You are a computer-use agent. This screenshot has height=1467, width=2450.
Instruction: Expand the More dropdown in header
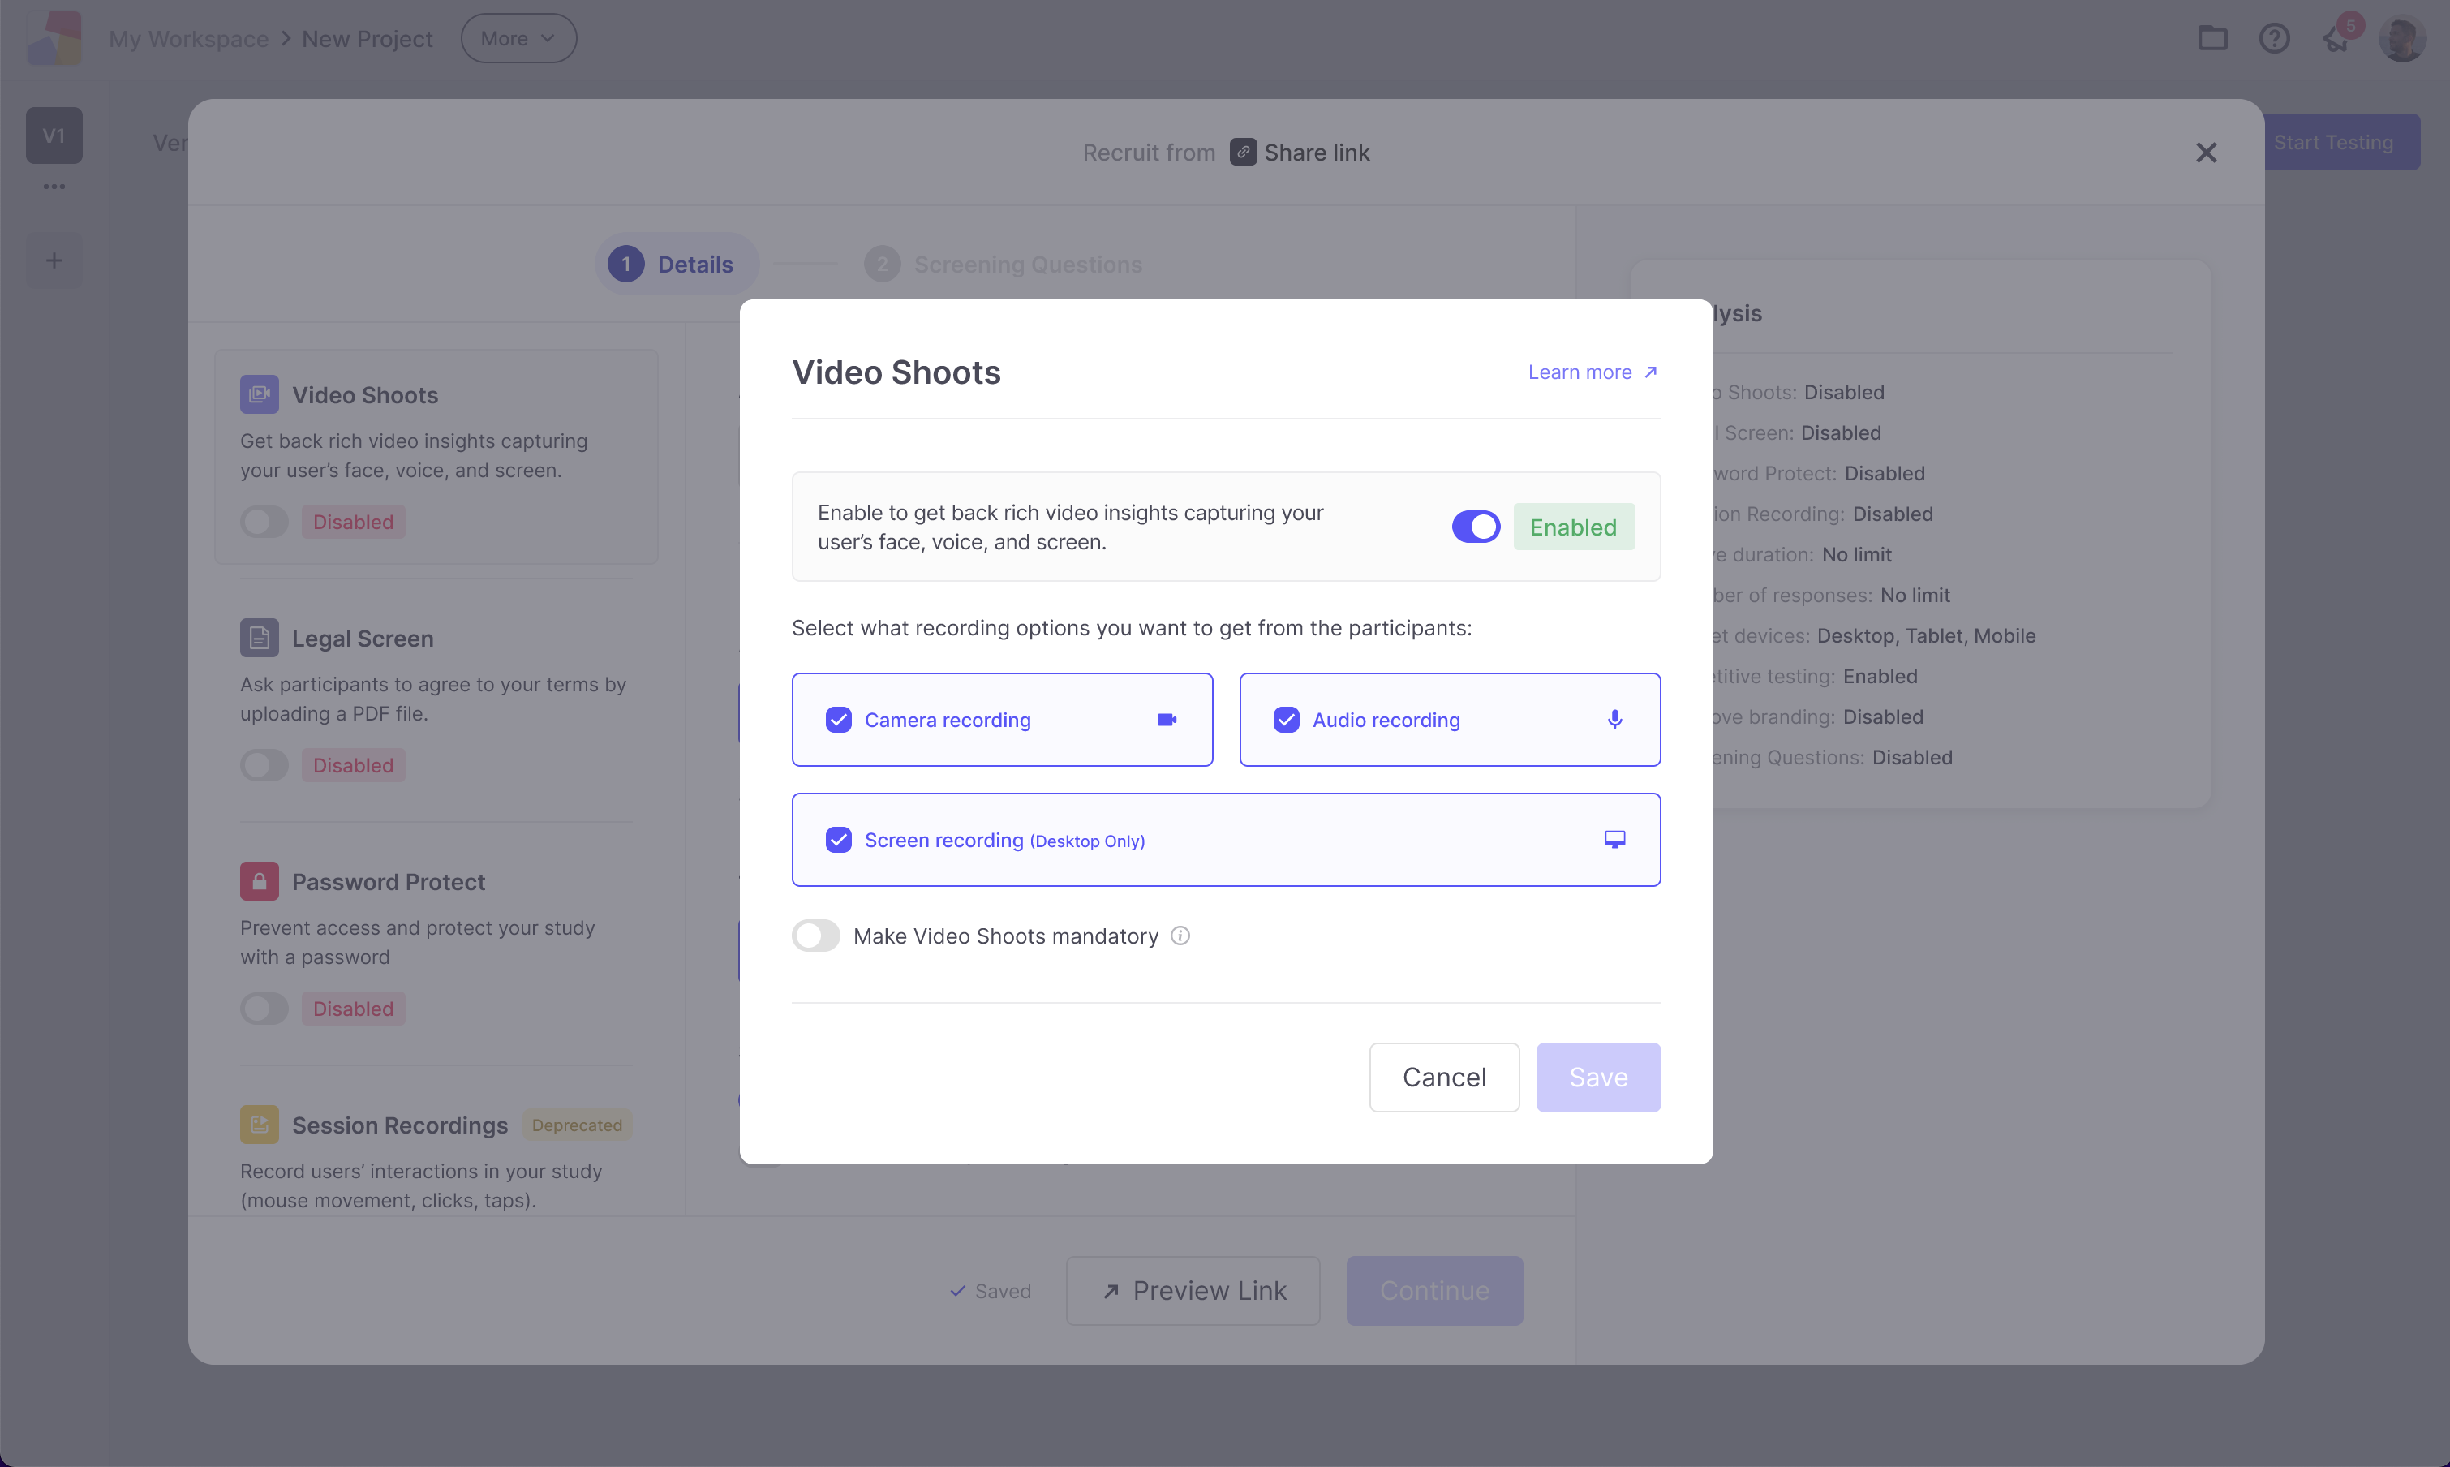(518, 39)
